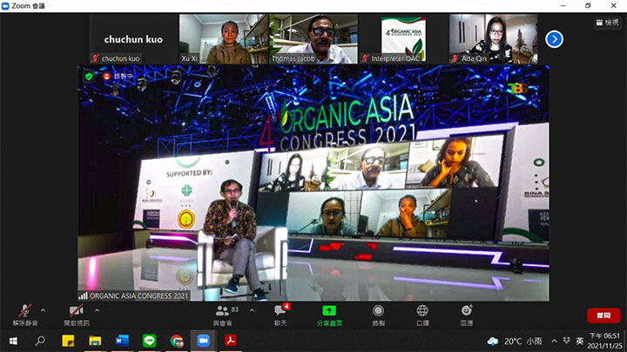This screenshot has width=627, height=352.
Task: Click the green encryption shield icon
Action: click(89, 76)
